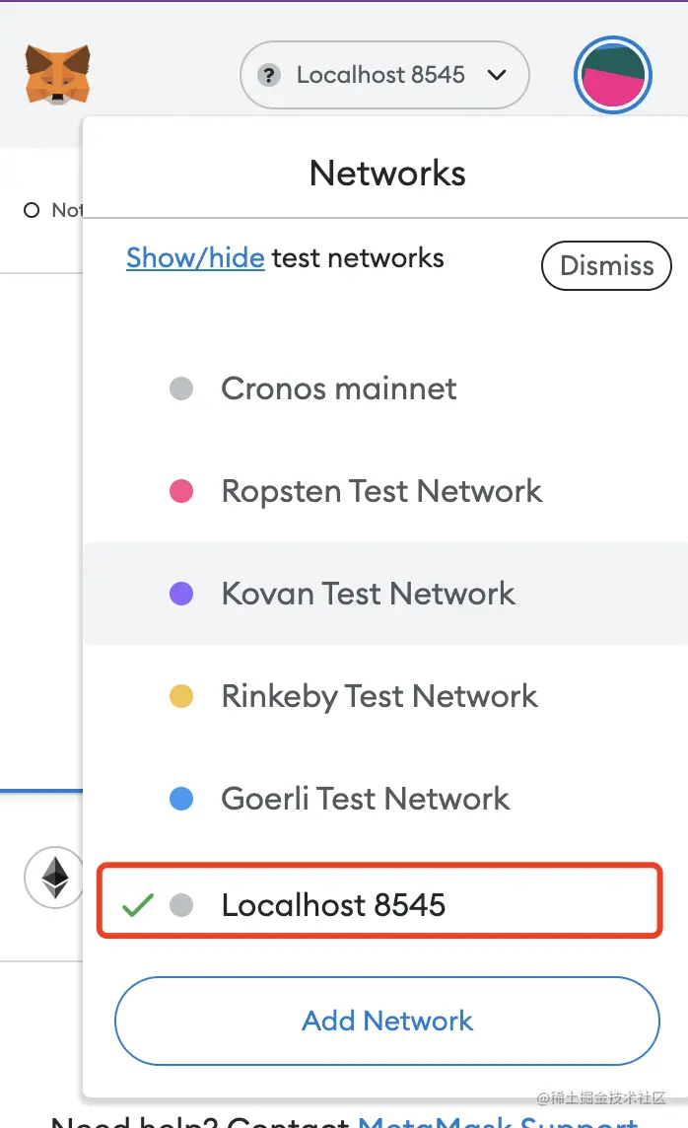Click the green checkmark beside Localhost 8545
Viewport: 688px width, 1128px height.
coord(137,904)
